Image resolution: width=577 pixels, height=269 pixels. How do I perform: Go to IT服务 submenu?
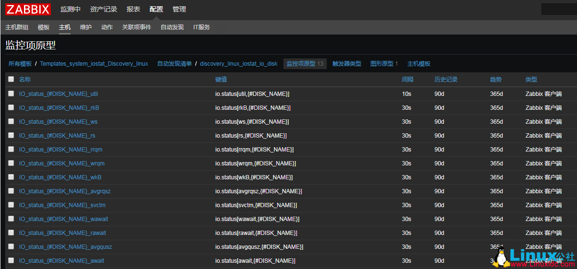click(201, 27)
